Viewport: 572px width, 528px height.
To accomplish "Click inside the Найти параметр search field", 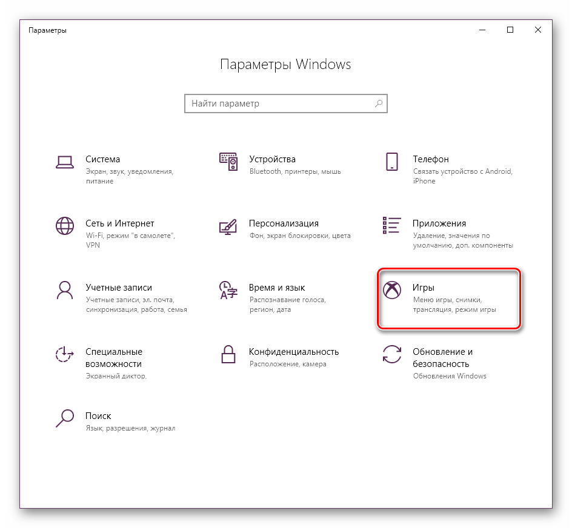I will 279,104.
